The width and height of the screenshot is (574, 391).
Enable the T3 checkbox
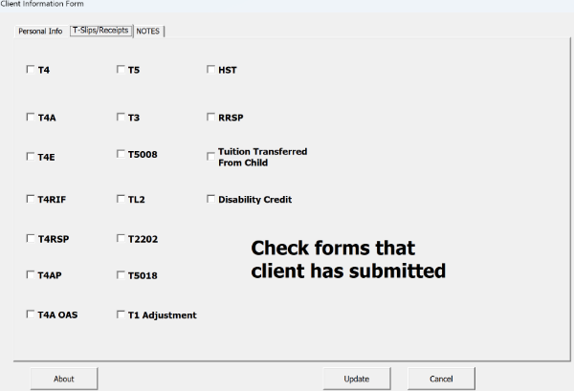click(120, 119)
